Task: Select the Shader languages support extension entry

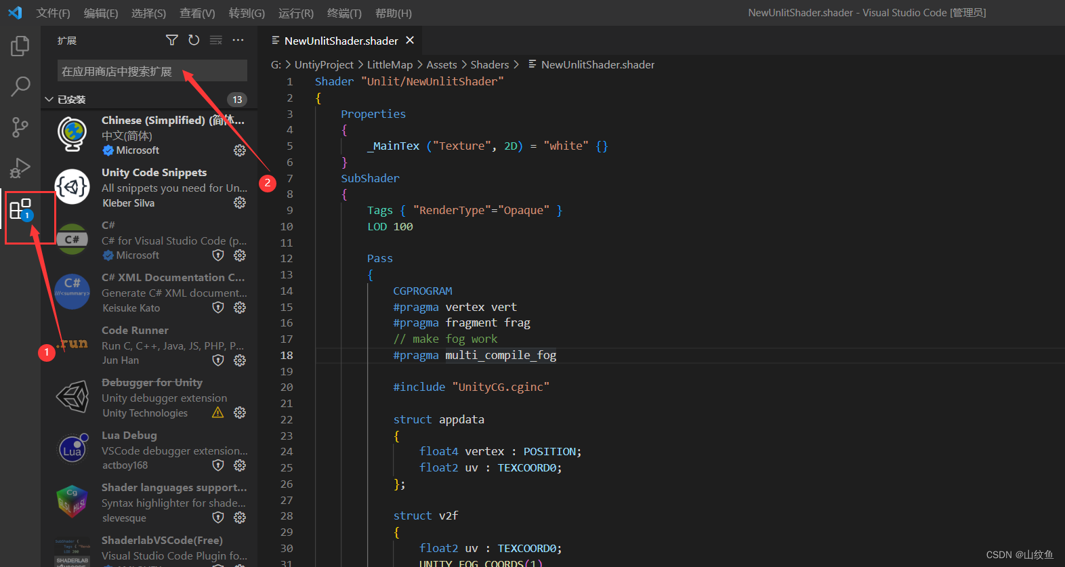Action: pos(149,503)
